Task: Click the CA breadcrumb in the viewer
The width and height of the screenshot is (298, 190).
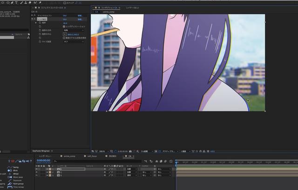Action: coord(96,12)
